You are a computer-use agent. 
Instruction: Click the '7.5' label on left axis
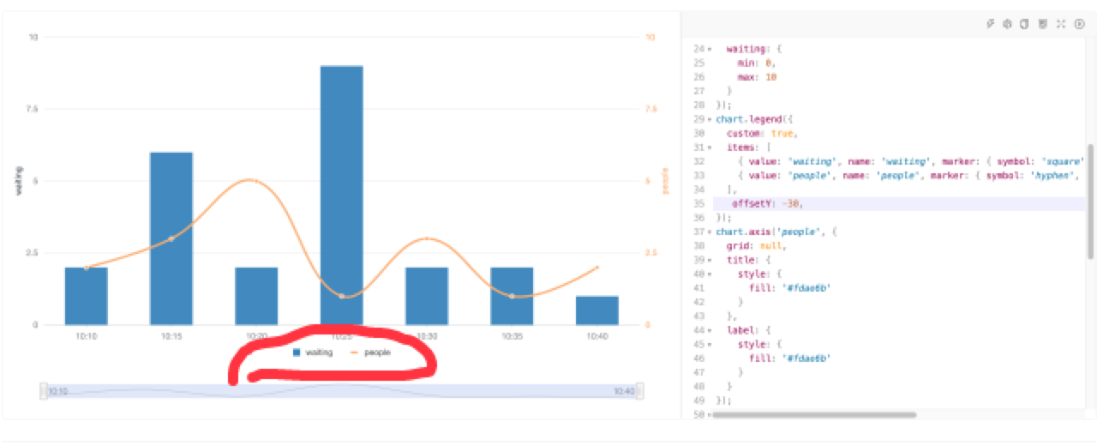tap(33, 109)
